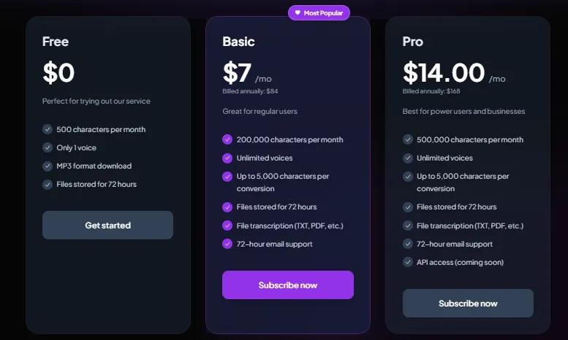Click the heart icon in Most Popular badge
568x340 pixels.
[x=298, y=13]
